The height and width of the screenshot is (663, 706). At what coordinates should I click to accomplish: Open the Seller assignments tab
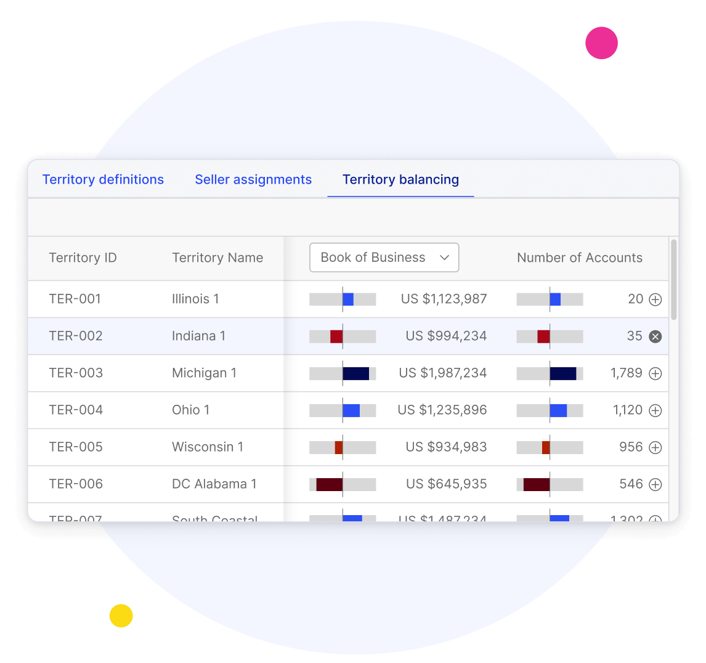253,179
